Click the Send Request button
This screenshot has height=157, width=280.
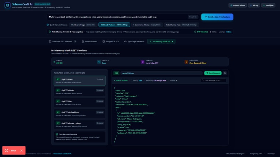point(213,73)
